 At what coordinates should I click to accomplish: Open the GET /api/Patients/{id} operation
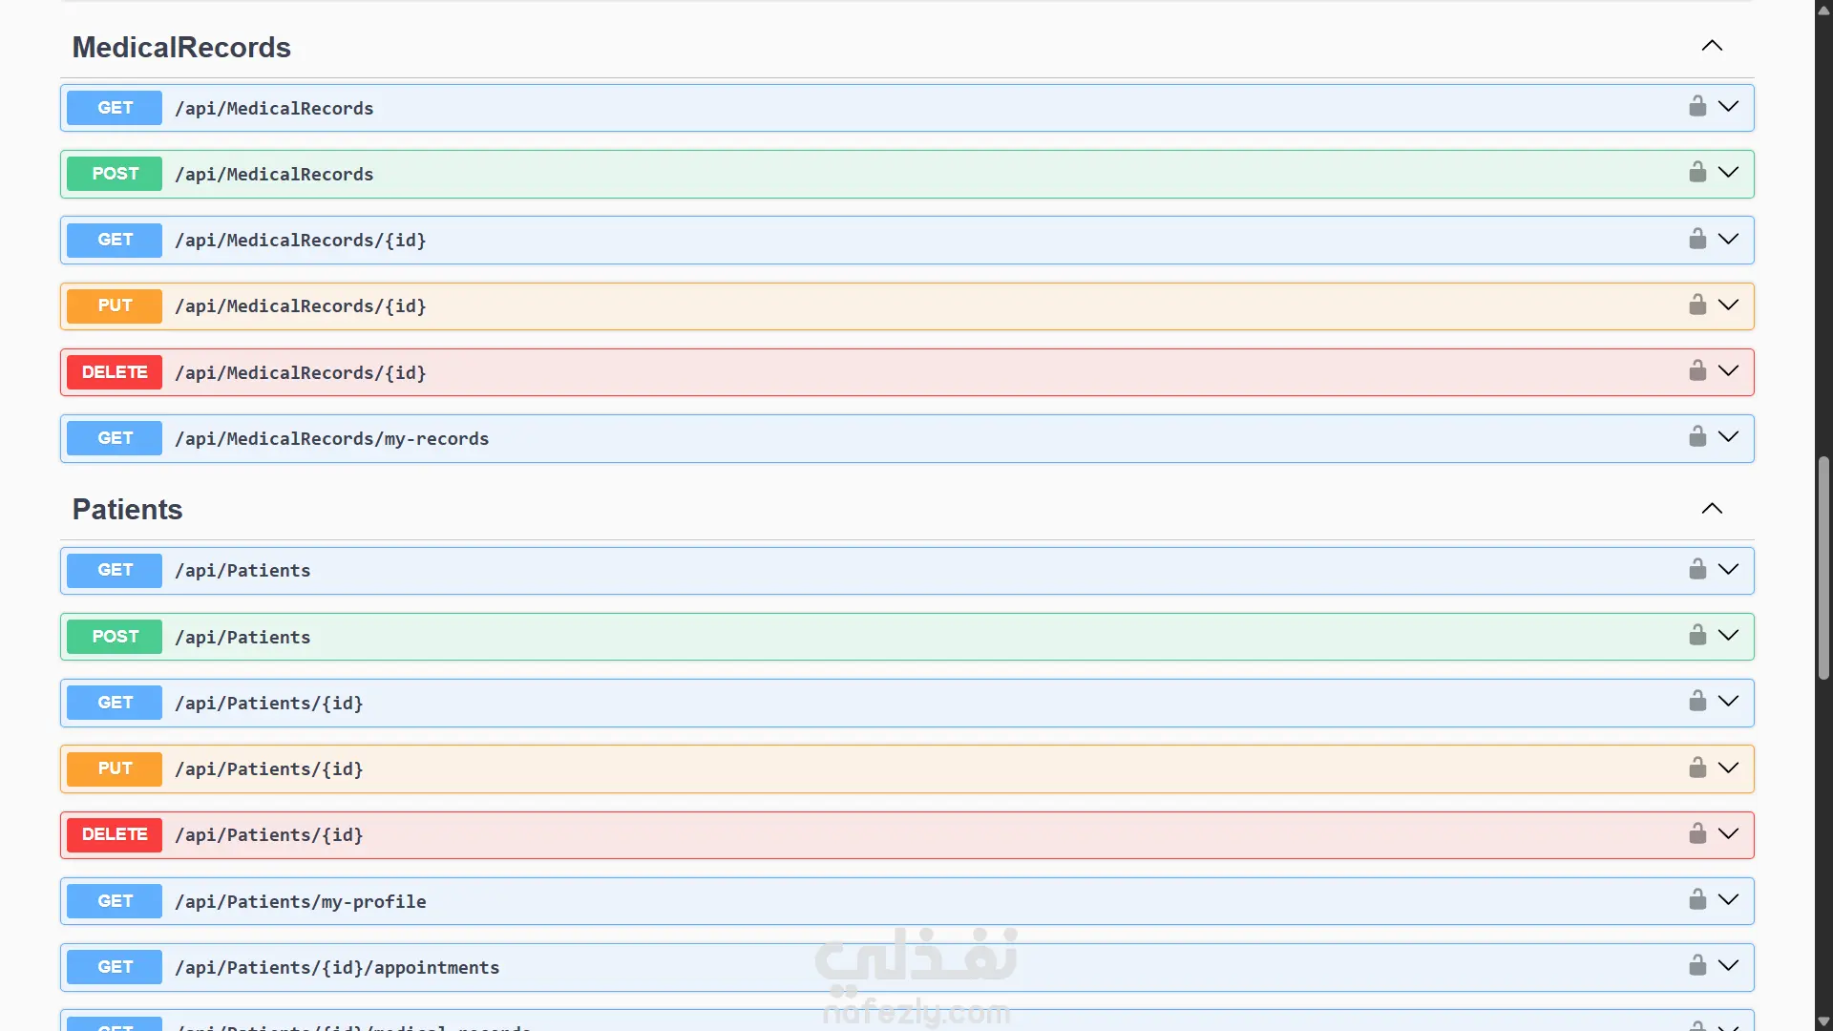tap(268, 704)
